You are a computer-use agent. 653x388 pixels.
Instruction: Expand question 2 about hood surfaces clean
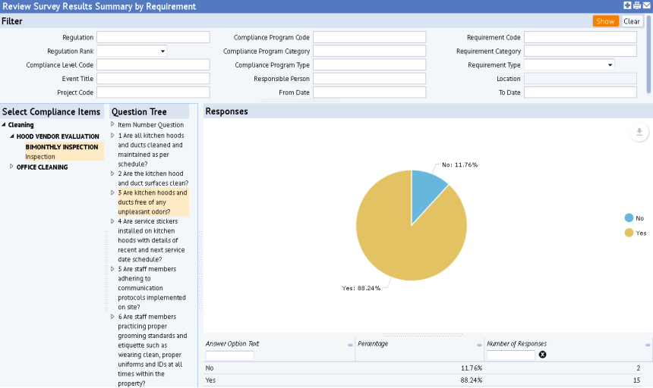click(x=112, y=174)
